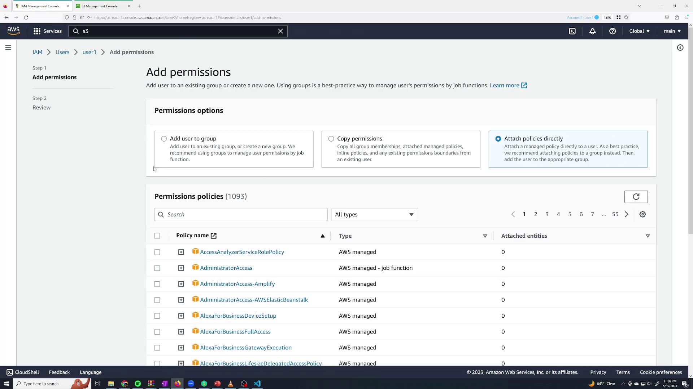The image size is (693, 389).
Task: Select Add user to group option
Action: click(x=164, y=139)
